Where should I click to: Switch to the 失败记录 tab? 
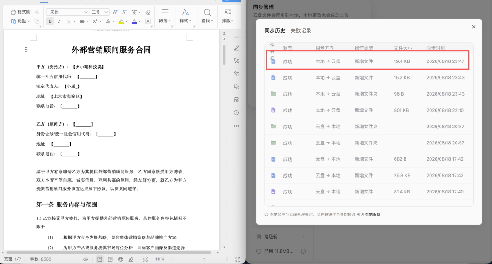[x=301, y=30]
